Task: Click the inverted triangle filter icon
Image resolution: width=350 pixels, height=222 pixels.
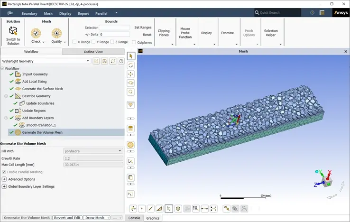Action: pyautogui.click(x=131, y=105)
